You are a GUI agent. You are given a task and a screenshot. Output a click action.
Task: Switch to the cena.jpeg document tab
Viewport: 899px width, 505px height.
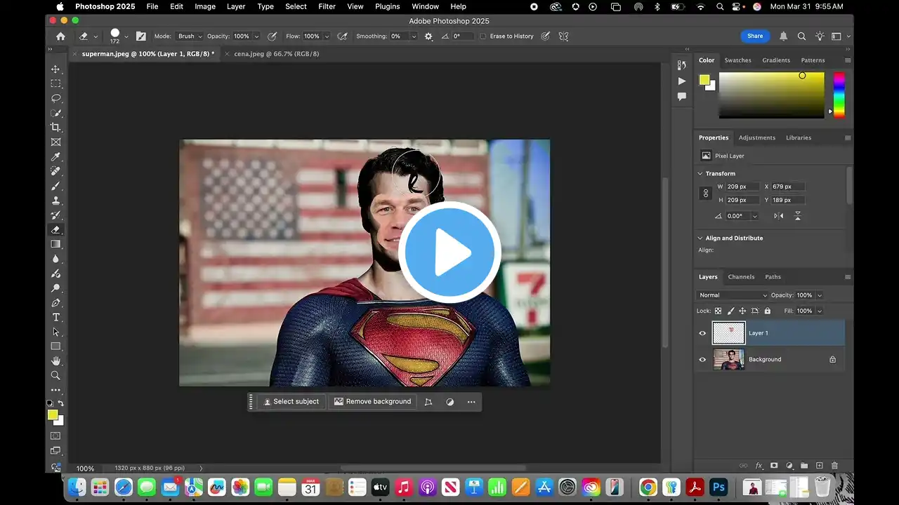coord(276,53)
